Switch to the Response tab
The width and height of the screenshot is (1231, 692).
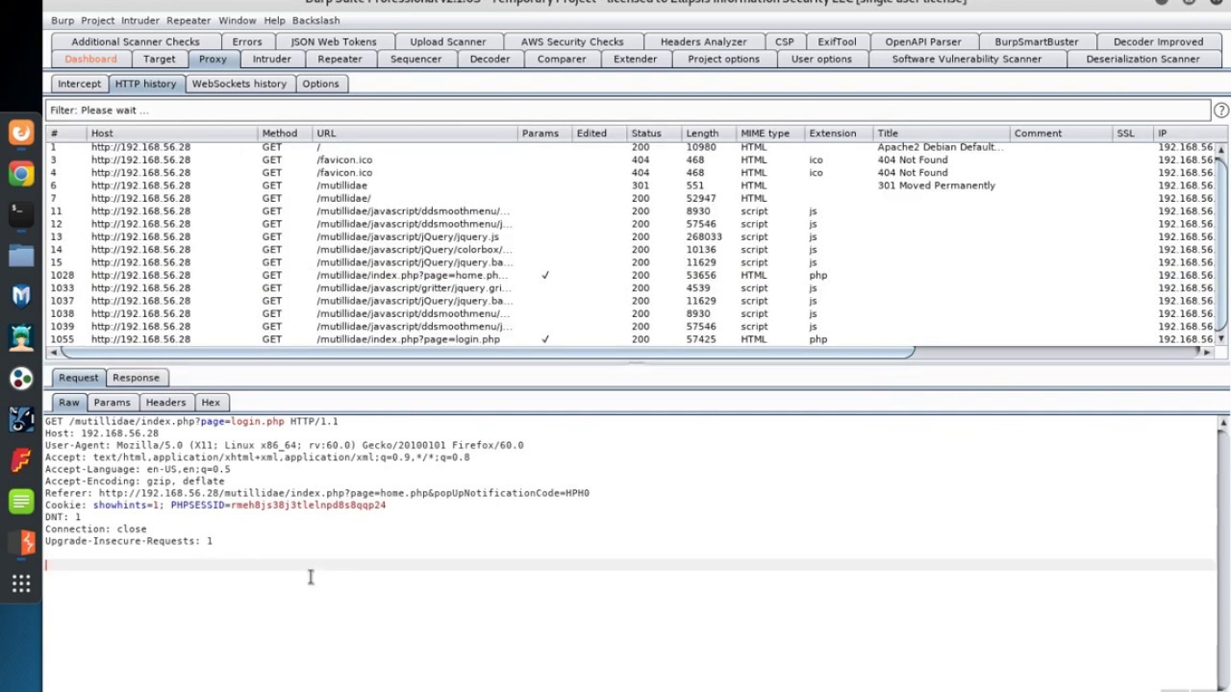point(136,378)
